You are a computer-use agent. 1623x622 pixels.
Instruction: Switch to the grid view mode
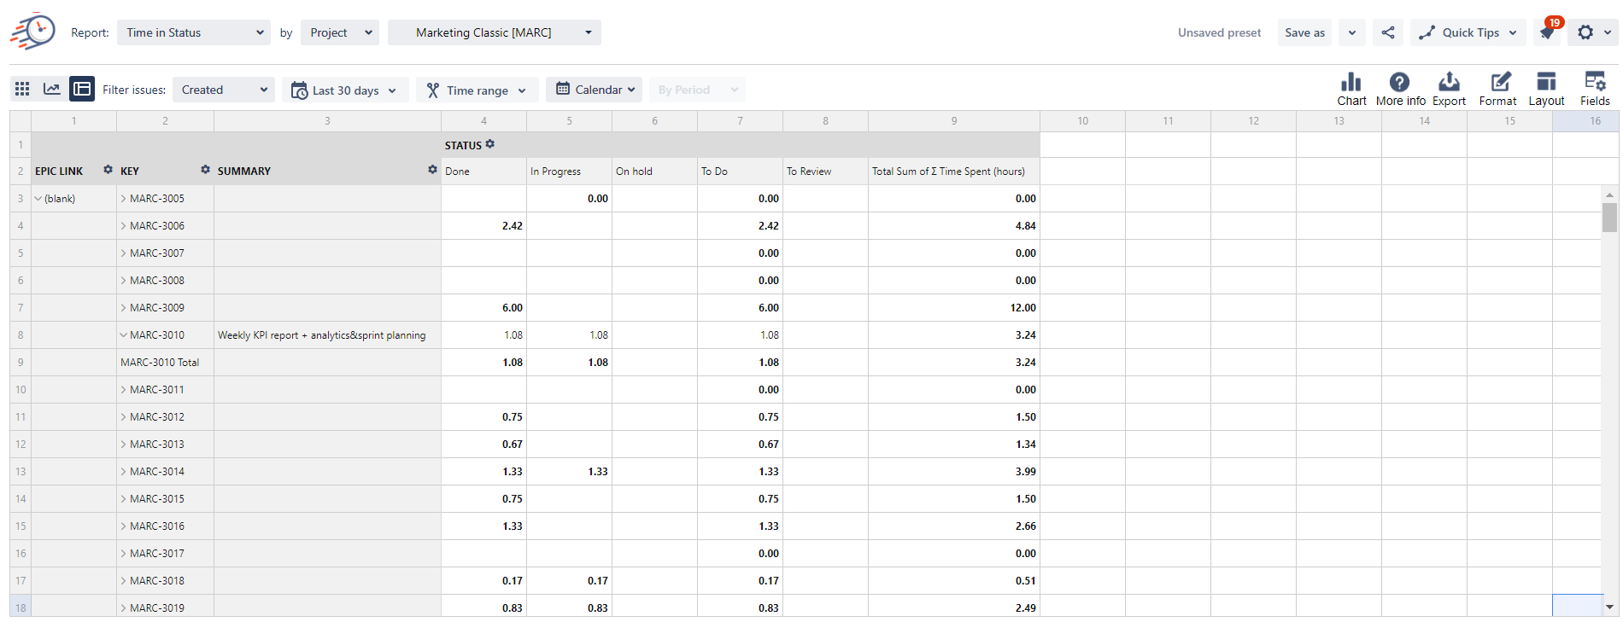pos(22,89)
